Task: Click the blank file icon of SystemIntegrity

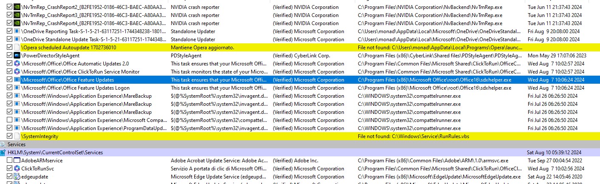Action: pos(17,136)
